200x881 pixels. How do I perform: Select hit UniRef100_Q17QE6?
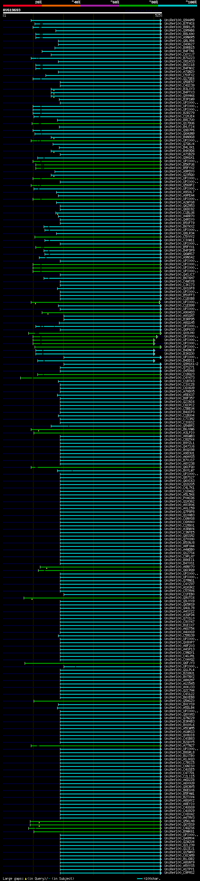click(x=179, y=79)
